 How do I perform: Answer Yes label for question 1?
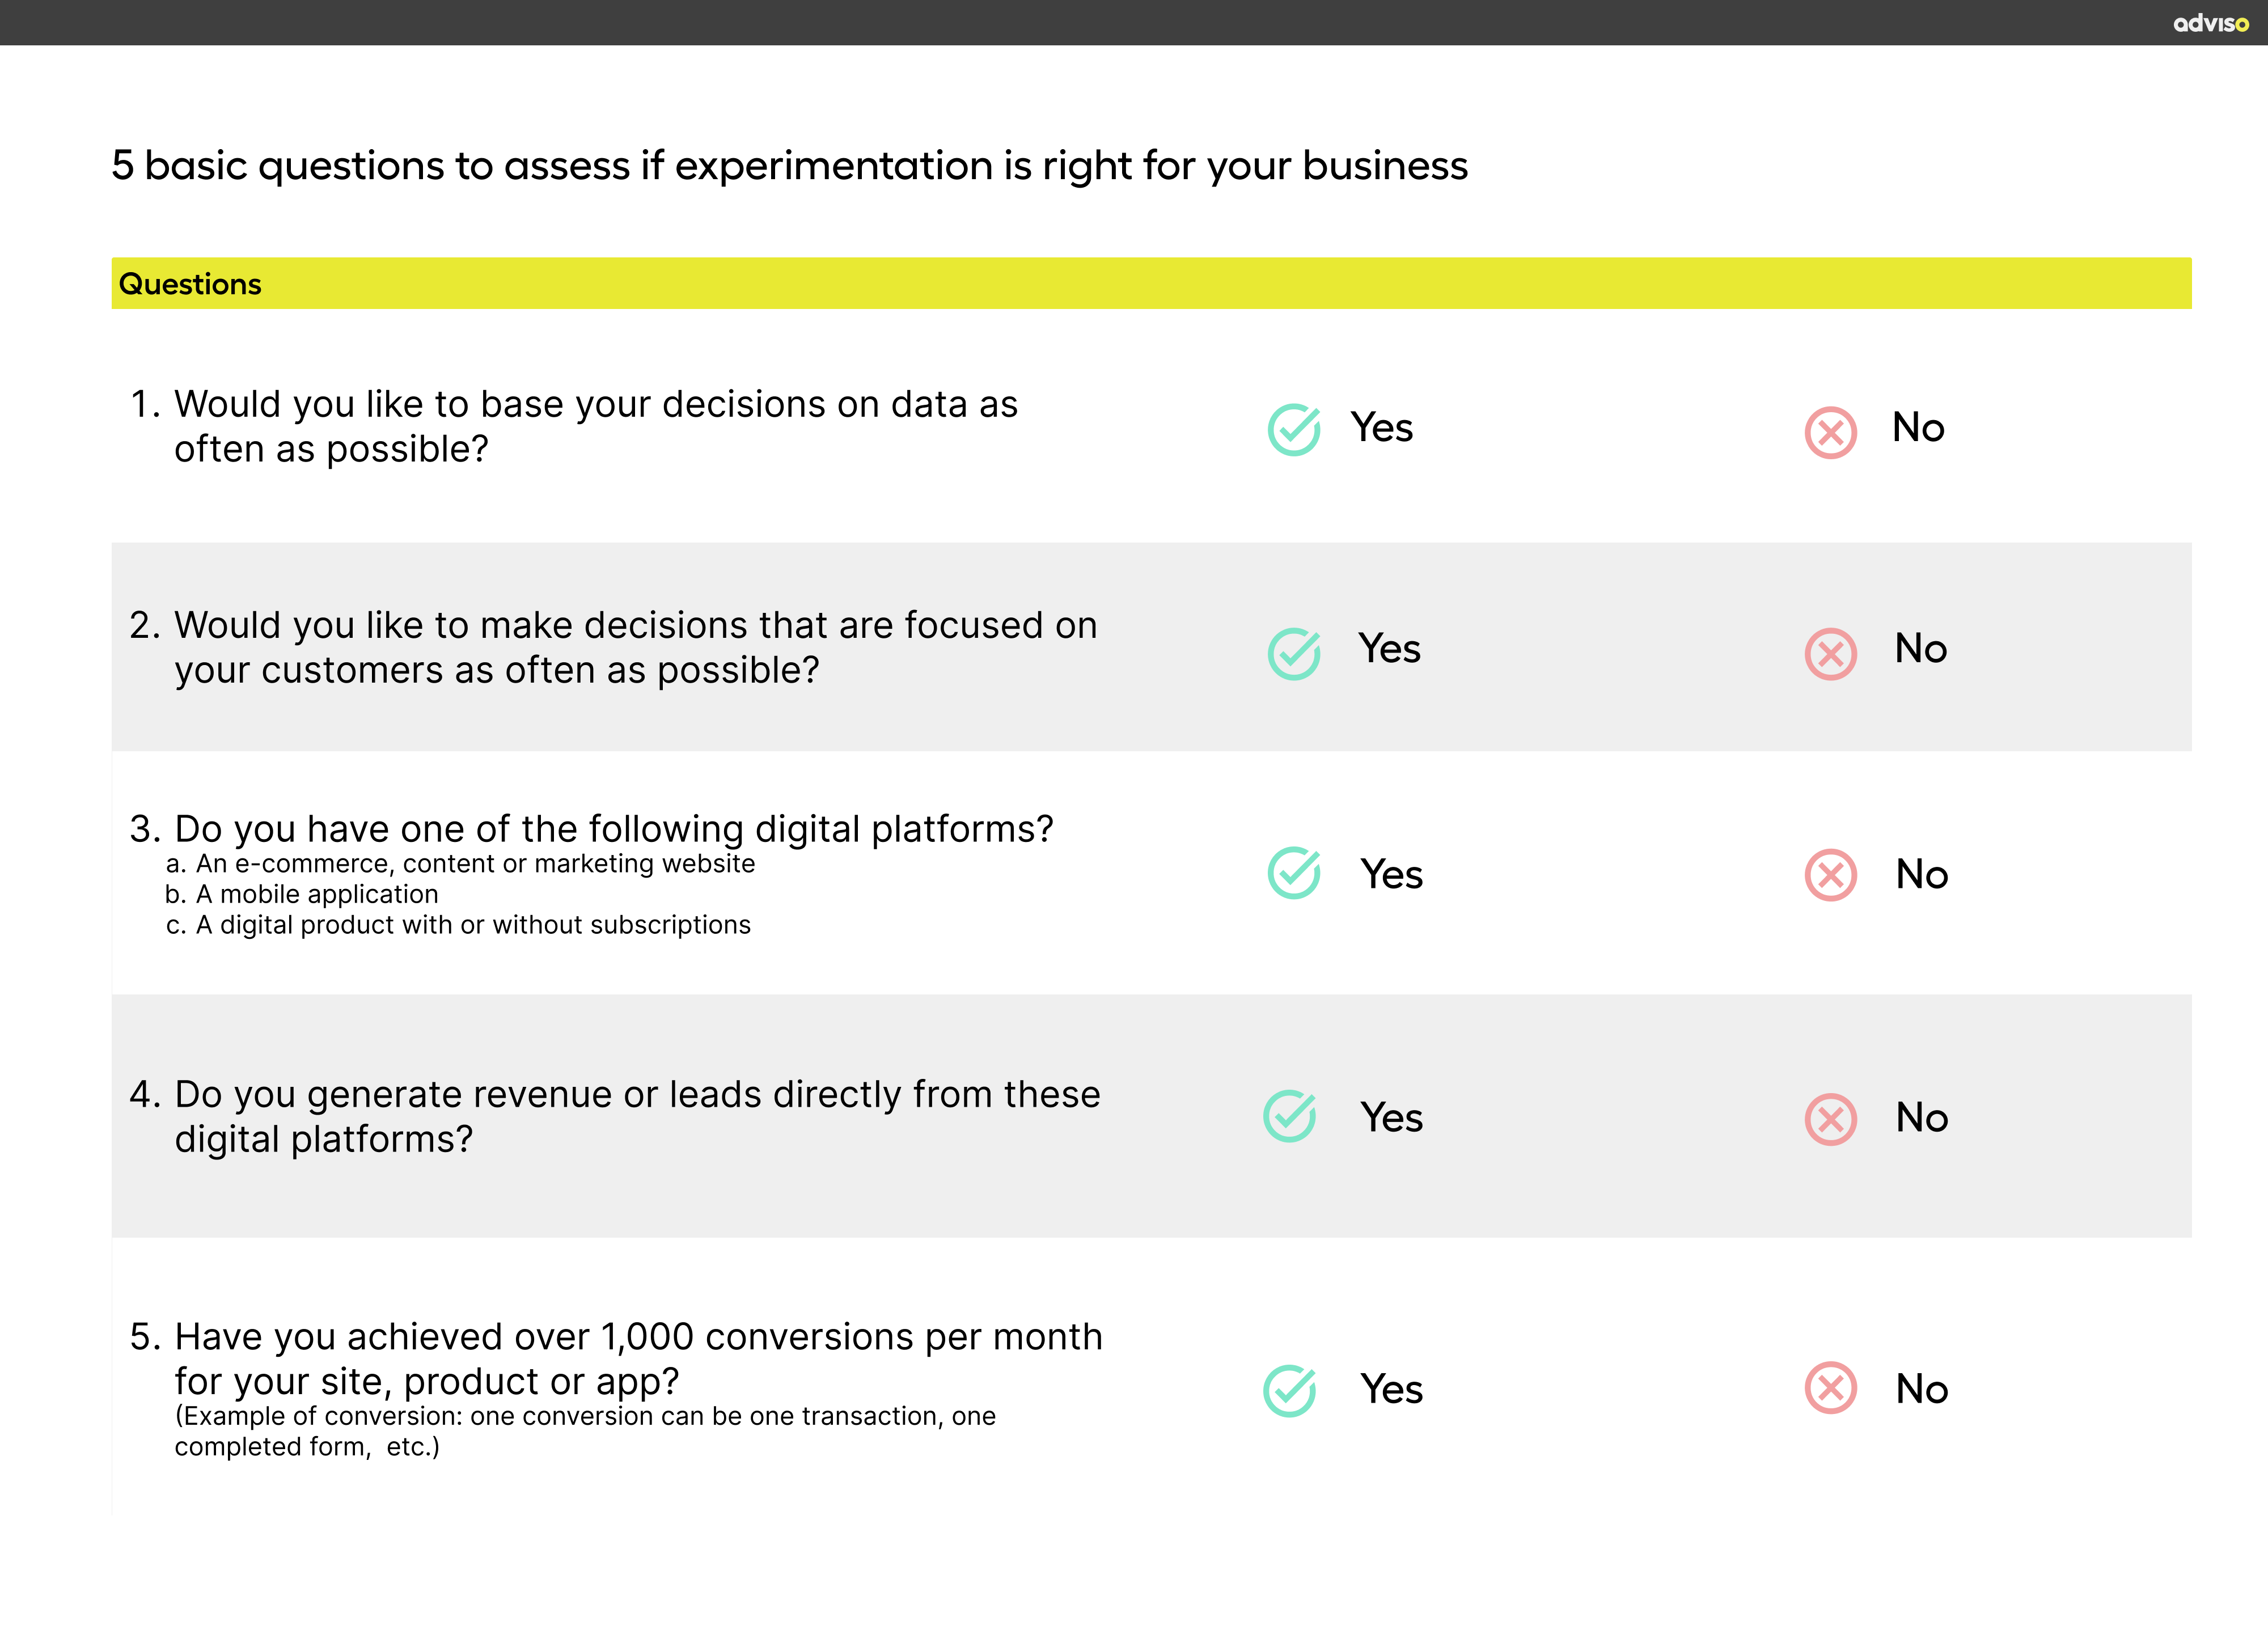1382,428
